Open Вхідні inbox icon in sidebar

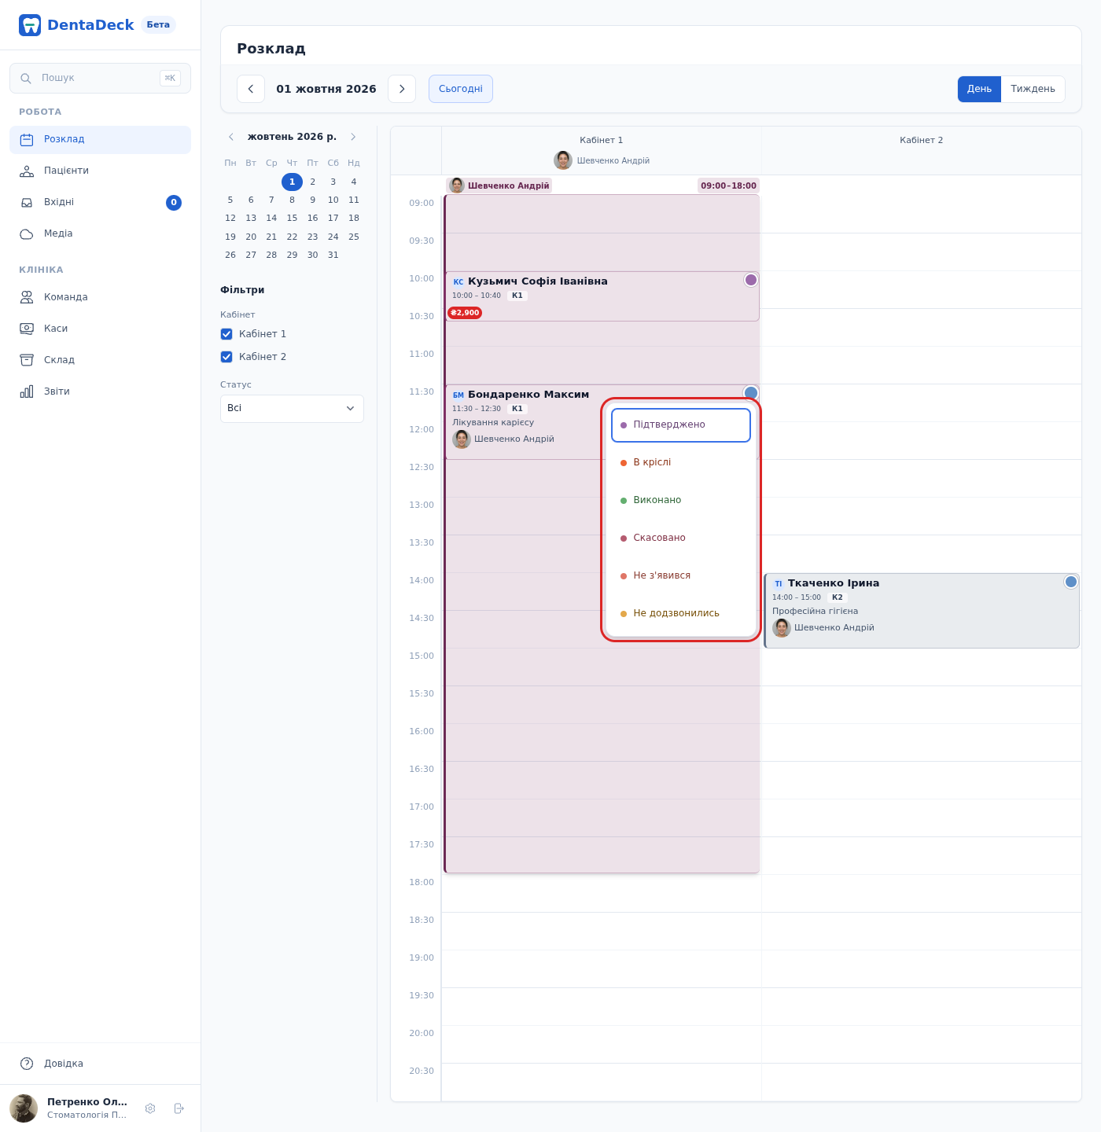point(27,203)
